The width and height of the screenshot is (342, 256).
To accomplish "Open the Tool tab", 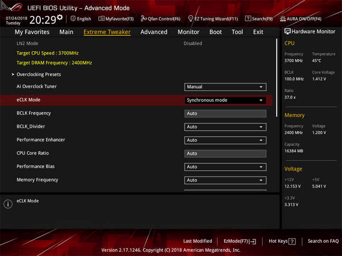I will pos(237,32).
